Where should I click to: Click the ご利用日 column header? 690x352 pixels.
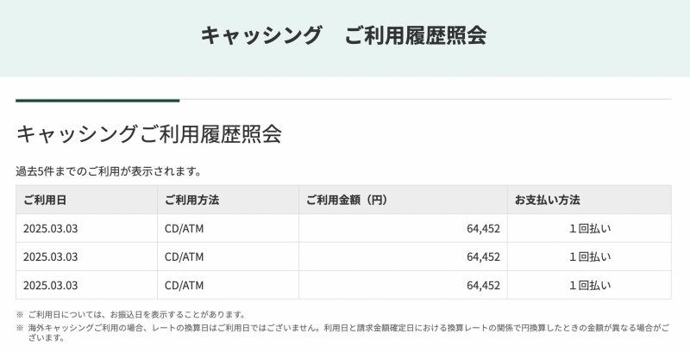tap(45, 200)
